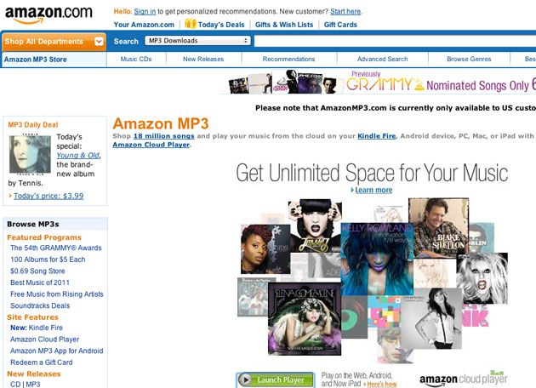This screenshot has width=536, height=388.
Task: Expand the Shop All Departments arrow
Action: click(99, 42)
